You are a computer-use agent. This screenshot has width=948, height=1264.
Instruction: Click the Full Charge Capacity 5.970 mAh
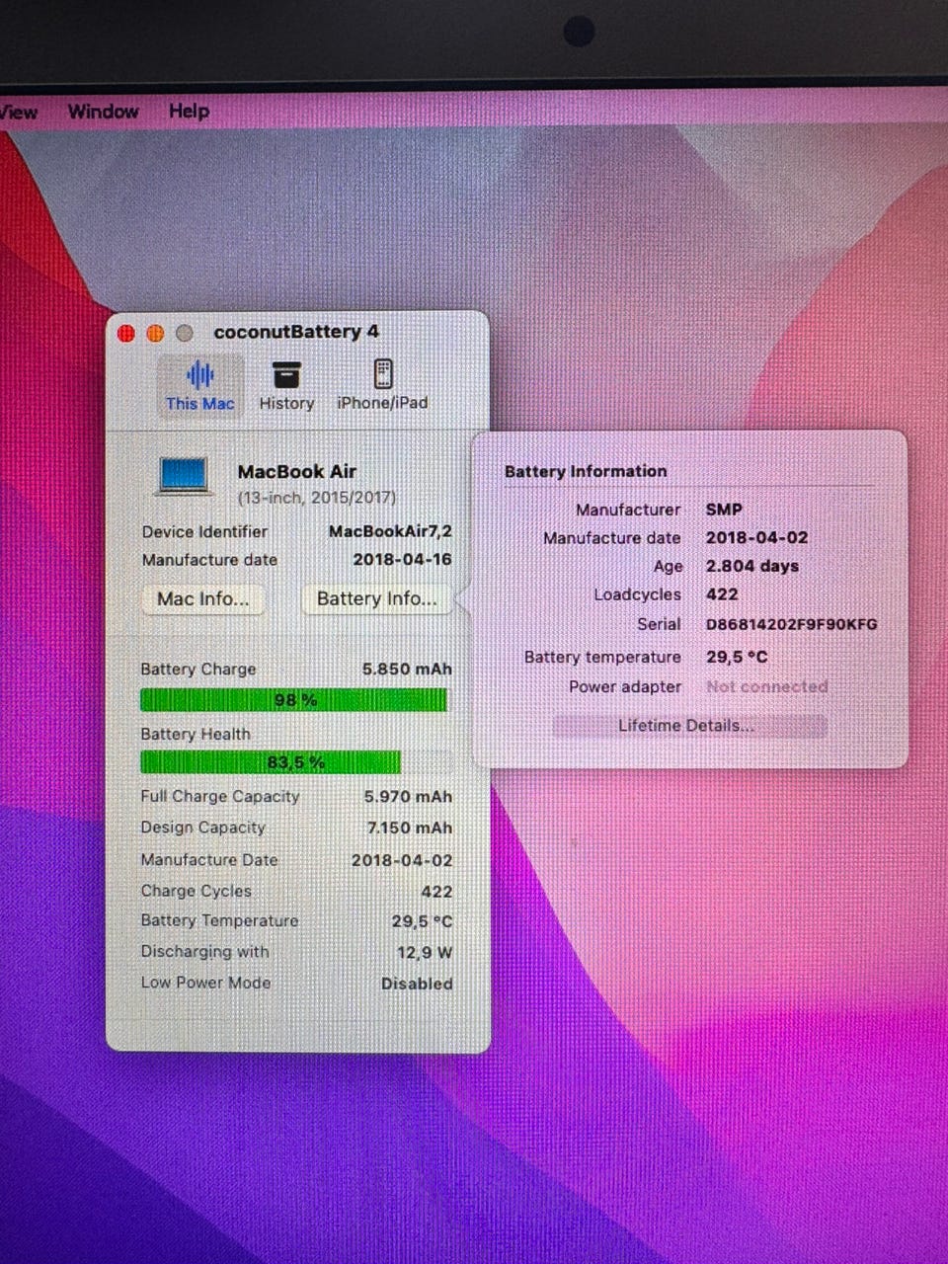[408, 796]
